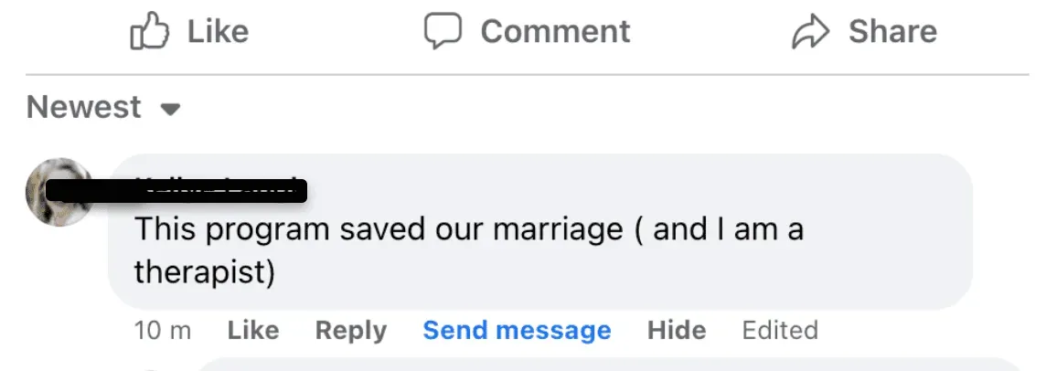
Task: Reply to the therapist's comment
Action: pyautogui.click(x=350, y=330)
